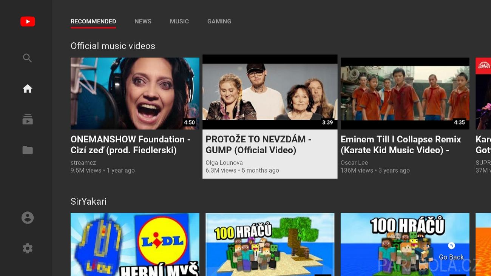Play ONEMANSHOW Foundation video thumbnail
Viewport: 491px width, 276px height.
[135, 93]
